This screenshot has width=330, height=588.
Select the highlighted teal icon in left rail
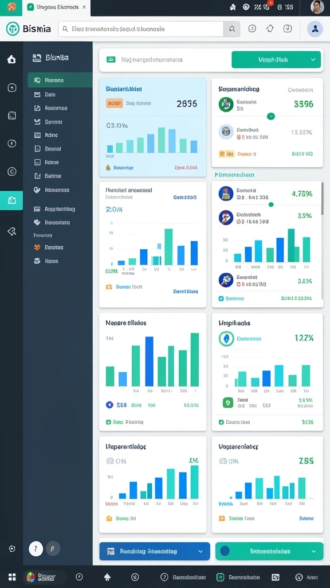click(x=11, y=200)
